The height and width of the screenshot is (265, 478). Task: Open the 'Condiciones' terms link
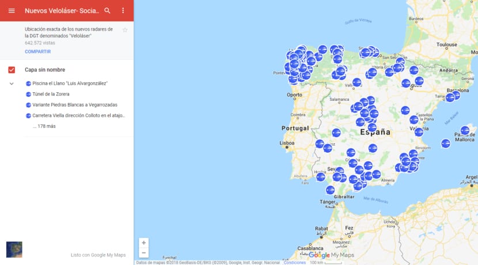[294, 262]
